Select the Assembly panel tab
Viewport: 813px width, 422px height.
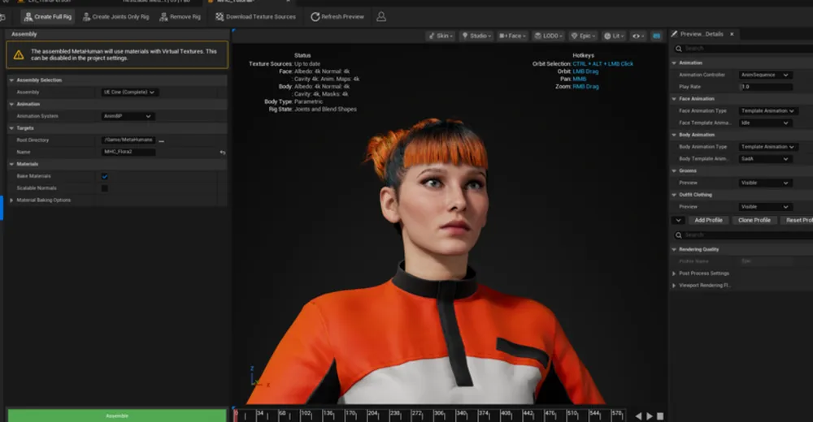click(x=24, y=34)
